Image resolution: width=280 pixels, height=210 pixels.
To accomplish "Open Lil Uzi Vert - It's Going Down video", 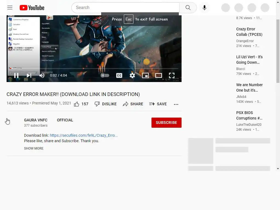I will pos(249,60).
